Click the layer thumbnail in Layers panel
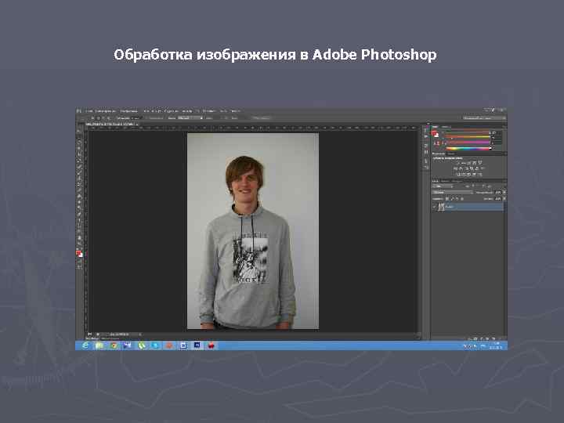This screenshot has width=564, height=423. [441, 207]
